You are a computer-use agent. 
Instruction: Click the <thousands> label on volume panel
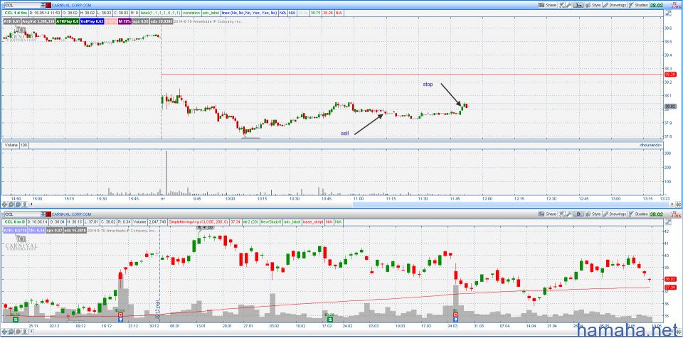point(651,144)
